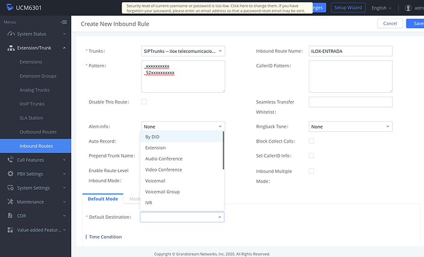Open Analog Trunks in the sidebar
This screenshot has width=424, height=257.
coord(34,90)
